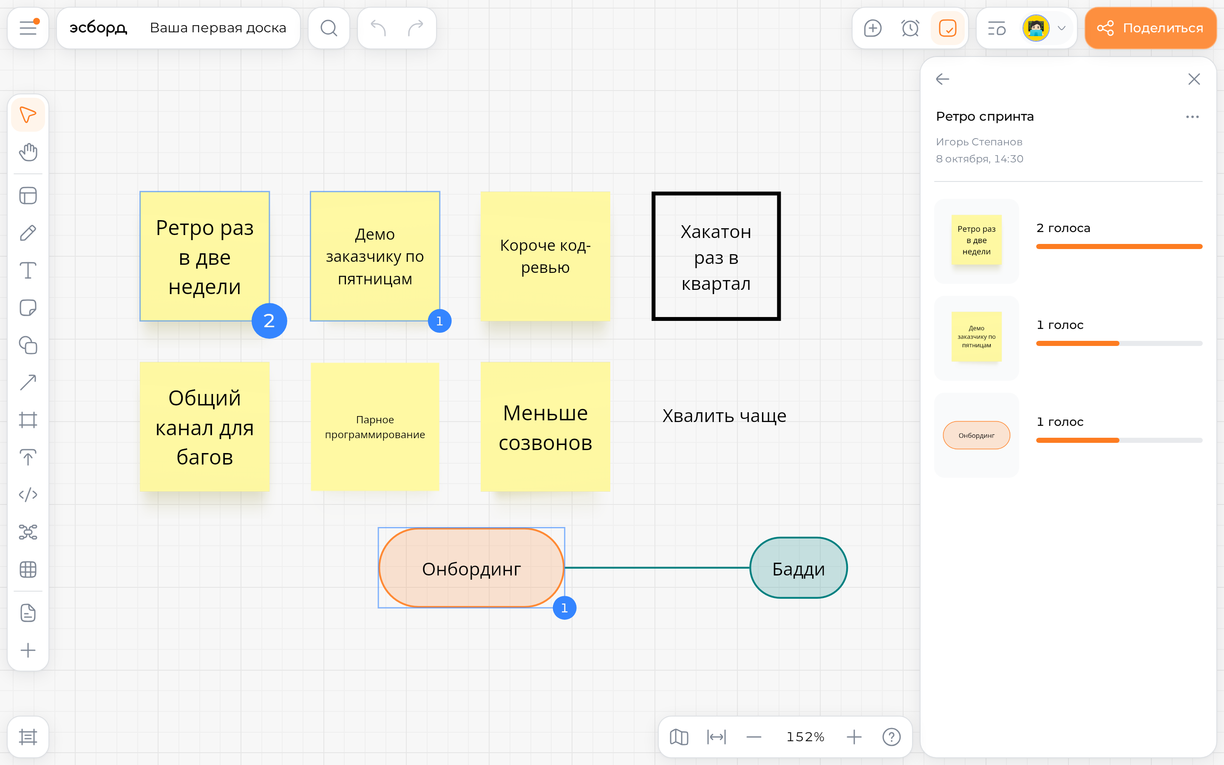Viewport: 1224px width, 765px height.
Task: Select the Хакатон раз в квартал shape
Action: click(x=716, y=256)
